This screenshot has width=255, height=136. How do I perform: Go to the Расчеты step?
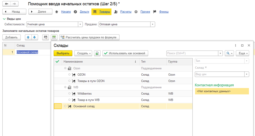(126, 12)
